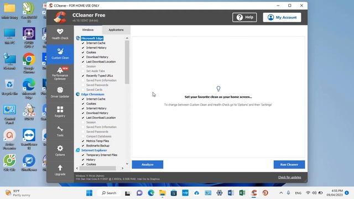Open Control Panel desktop icon

pos(9,114)
